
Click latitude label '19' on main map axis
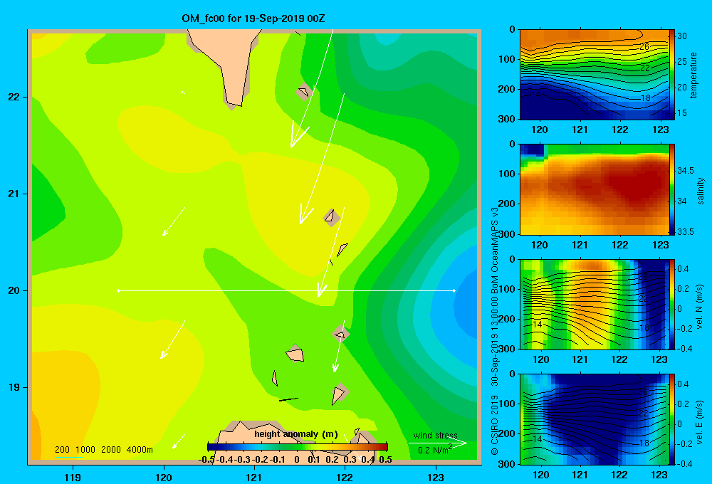14,387
